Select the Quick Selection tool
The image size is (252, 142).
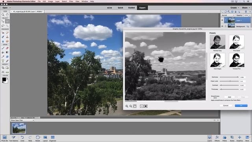click(x=7, y=26)
